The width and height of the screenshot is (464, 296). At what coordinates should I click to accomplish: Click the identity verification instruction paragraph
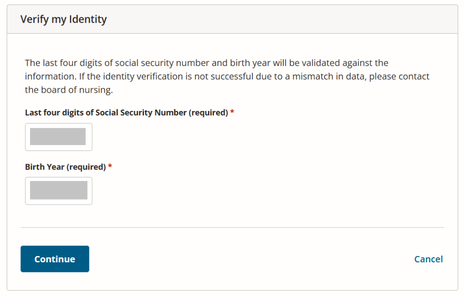point(227,76)
